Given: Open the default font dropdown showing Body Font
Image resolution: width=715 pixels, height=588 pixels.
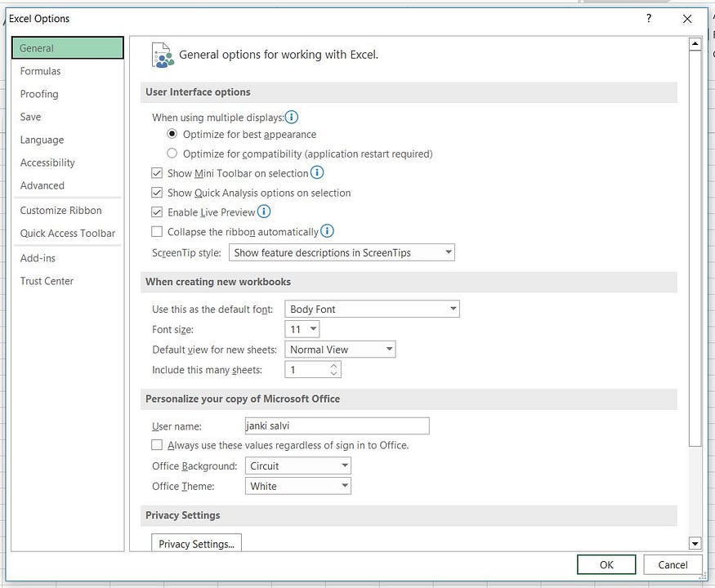Looking at the screenshot, I should pyautogui.click(x=372, y=309).
